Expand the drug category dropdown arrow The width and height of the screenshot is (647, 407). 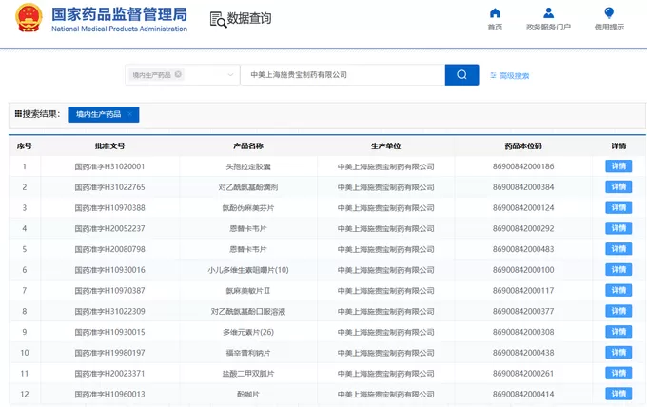pyautogui.click(x=230, y=74)
